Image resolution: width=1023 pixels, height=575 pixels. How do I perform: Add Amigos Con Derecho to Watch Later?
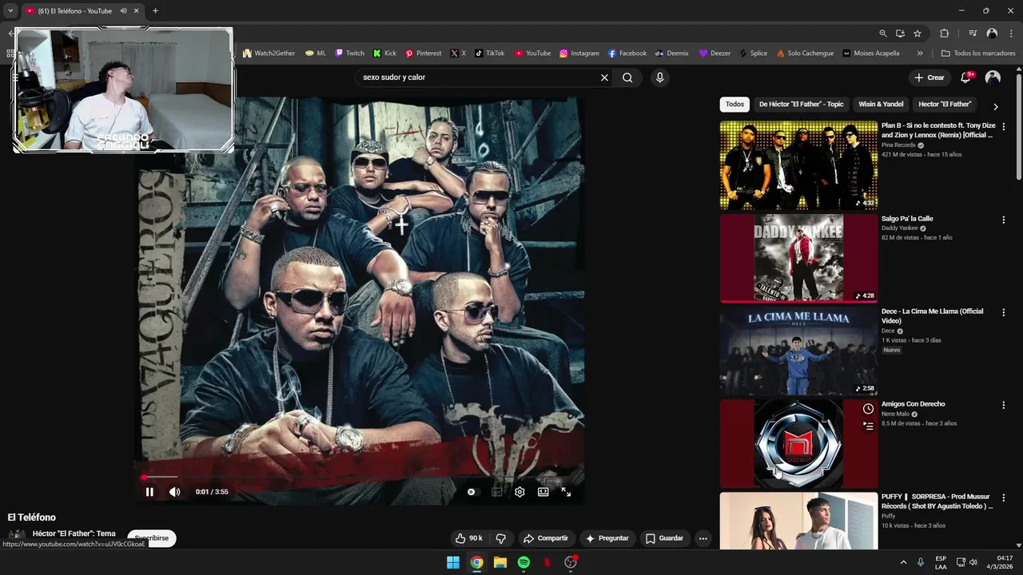868,409
